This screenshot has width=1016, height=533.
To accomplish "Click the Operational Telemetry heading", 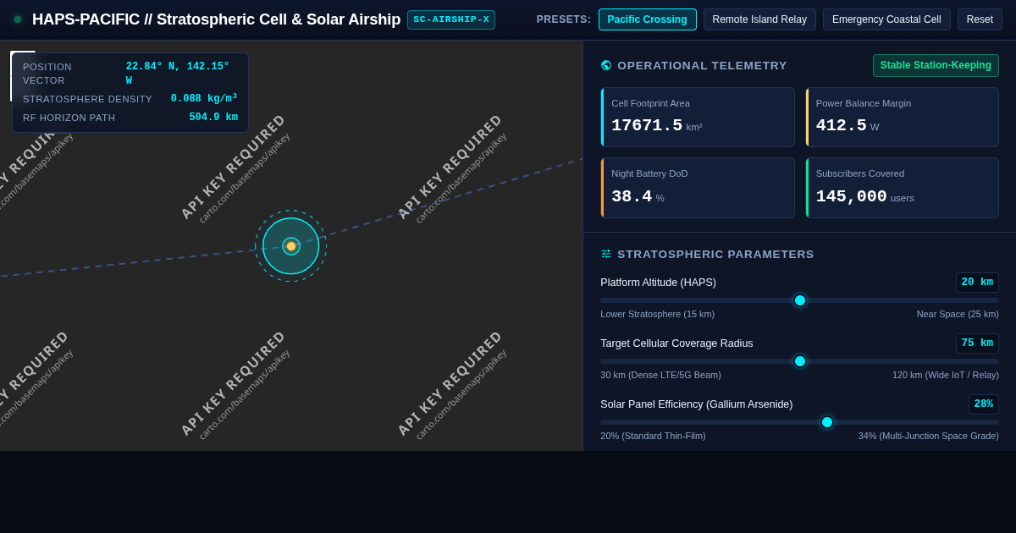I will tap(702, 65).
